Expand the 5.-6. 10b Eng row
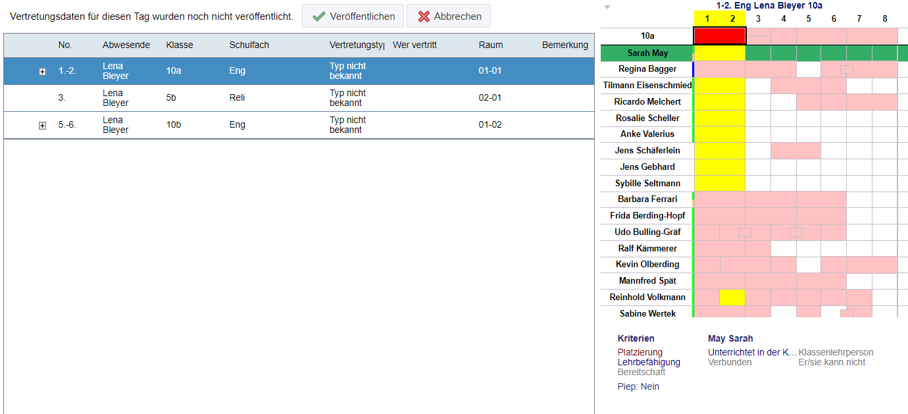Viewport: 908px width, 414px height. click(43, 126)
